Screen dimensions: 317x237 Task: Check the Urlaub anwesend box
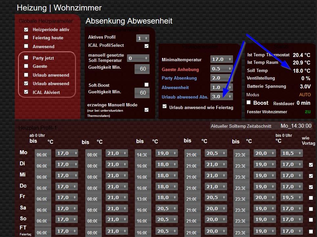click(26, 75)
